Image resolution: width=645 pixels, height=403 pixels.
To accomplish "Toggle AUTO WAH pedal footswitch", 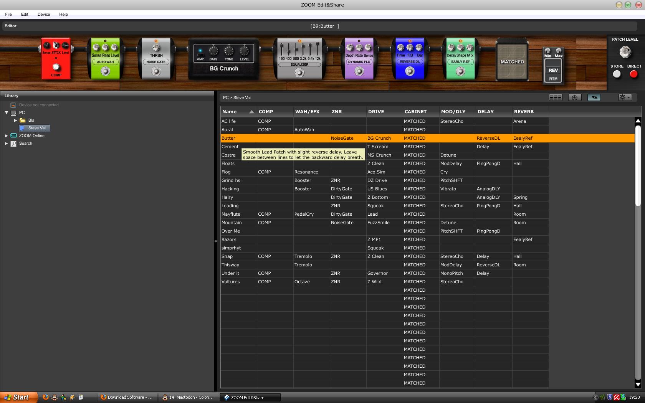I will tap(105, 71).
